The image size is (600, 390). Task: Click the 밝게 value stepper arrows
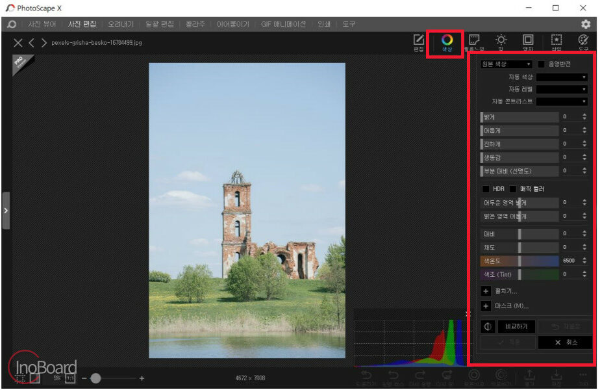coord(584,117)
